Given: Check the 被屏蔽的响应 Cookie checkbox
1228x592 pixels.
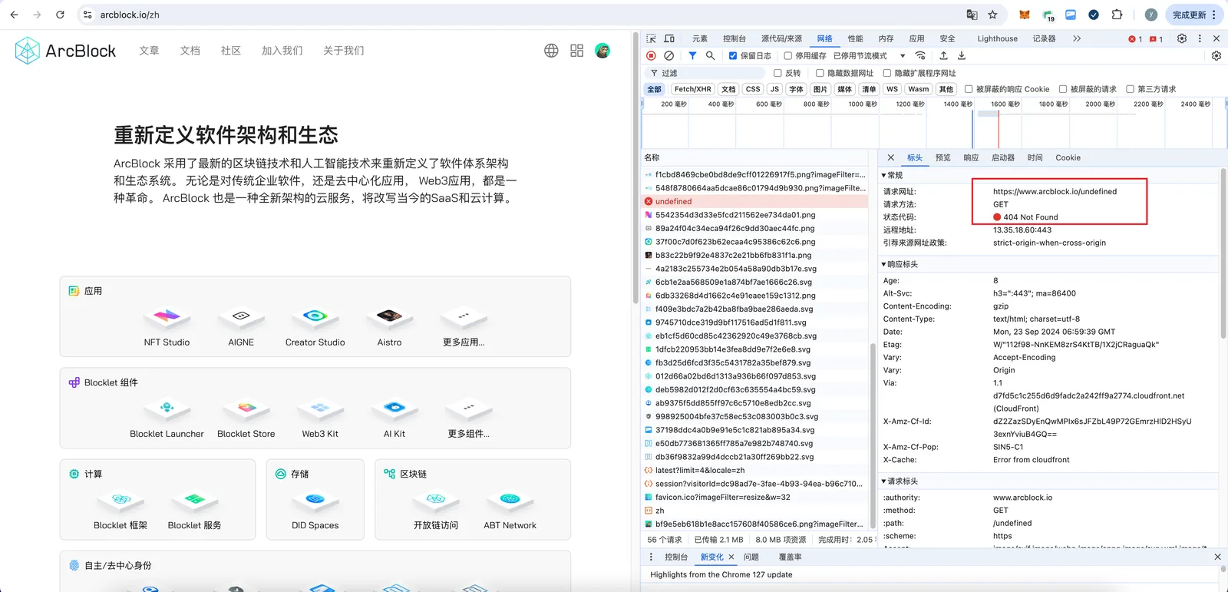Looking at the screenshot, I should pos(969,89).
